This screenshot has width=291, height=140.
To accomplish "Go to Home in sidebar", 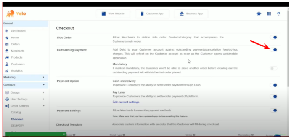I will coord(15,38).
